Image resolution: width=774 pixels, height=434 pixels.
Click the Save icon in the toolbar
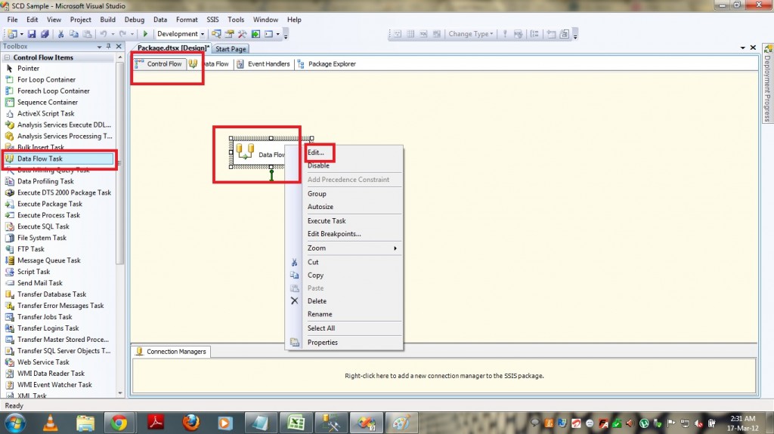(33, 34)
